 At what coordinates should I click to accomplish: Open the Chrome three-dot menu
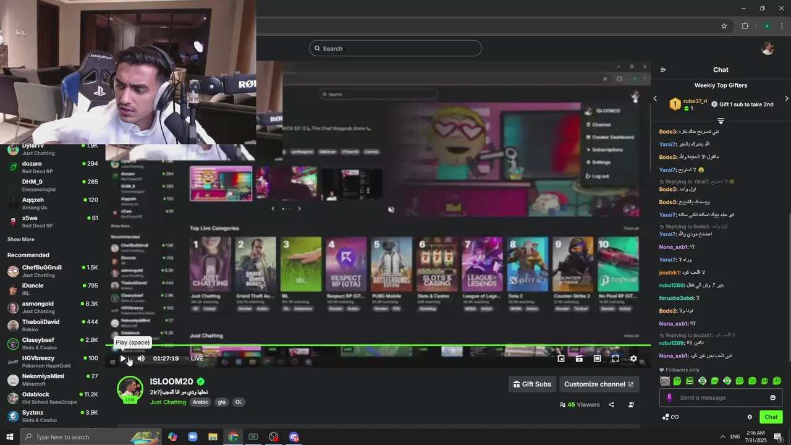(782, 26)
